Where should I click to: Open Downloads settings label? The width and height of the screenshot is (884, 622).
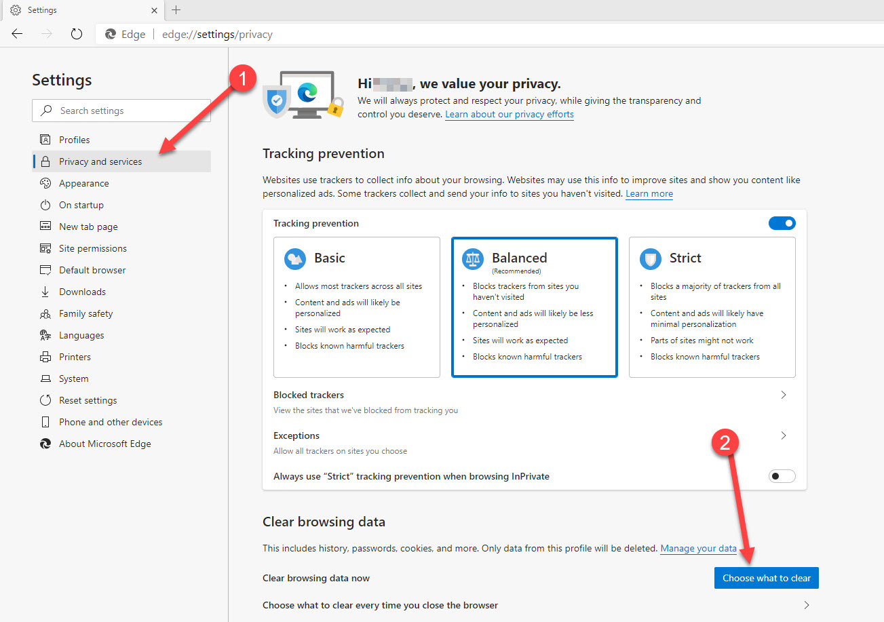pyautogui.click(x=82, y=292)
